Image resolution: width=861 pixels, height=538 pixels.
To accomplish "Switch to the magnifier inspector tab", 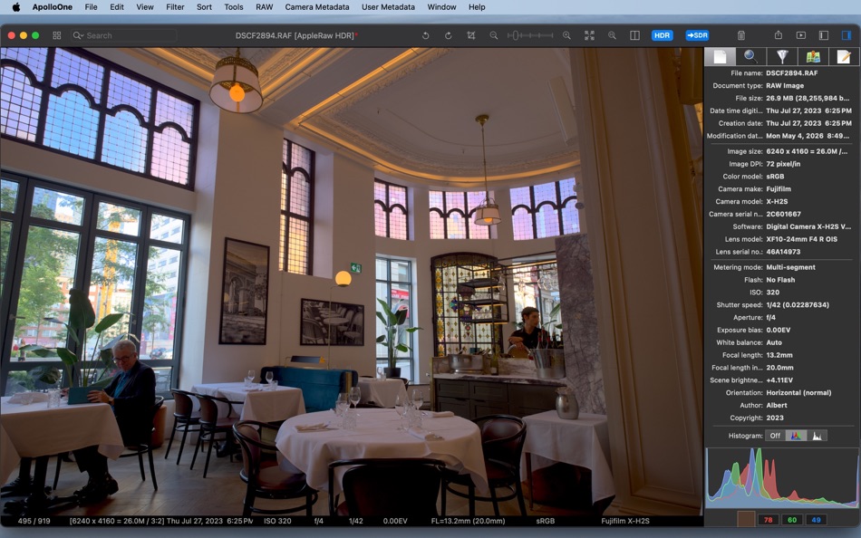I will coord(750,56).
